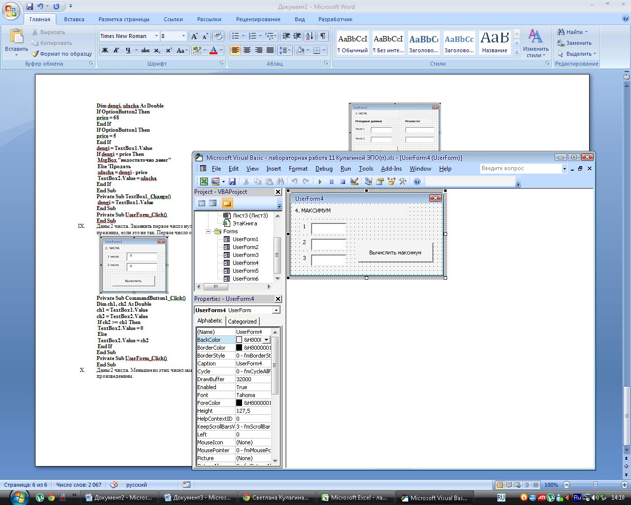Click the Sort icon in Word ribbon
The height and width of the screenshot is (505, 631).
click(310, 36)
